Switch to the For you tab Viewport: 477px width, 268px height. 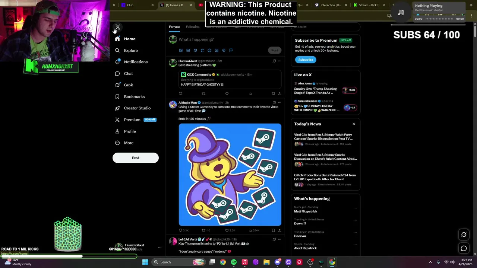point(174,27)
